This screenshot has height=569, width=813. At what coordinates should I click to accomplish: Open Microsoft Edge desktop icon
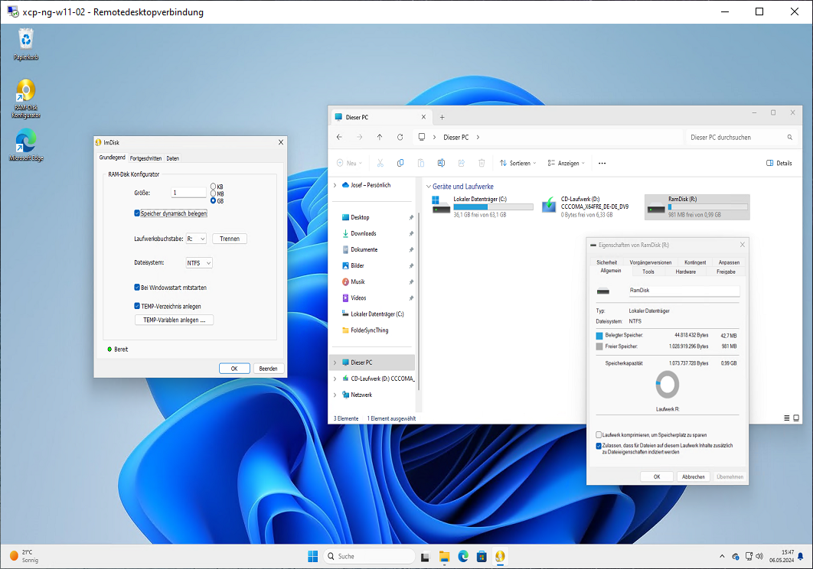[x=25, y=141]
